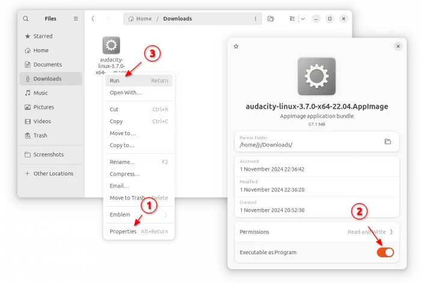Expand the Emblem submenu

139,215
